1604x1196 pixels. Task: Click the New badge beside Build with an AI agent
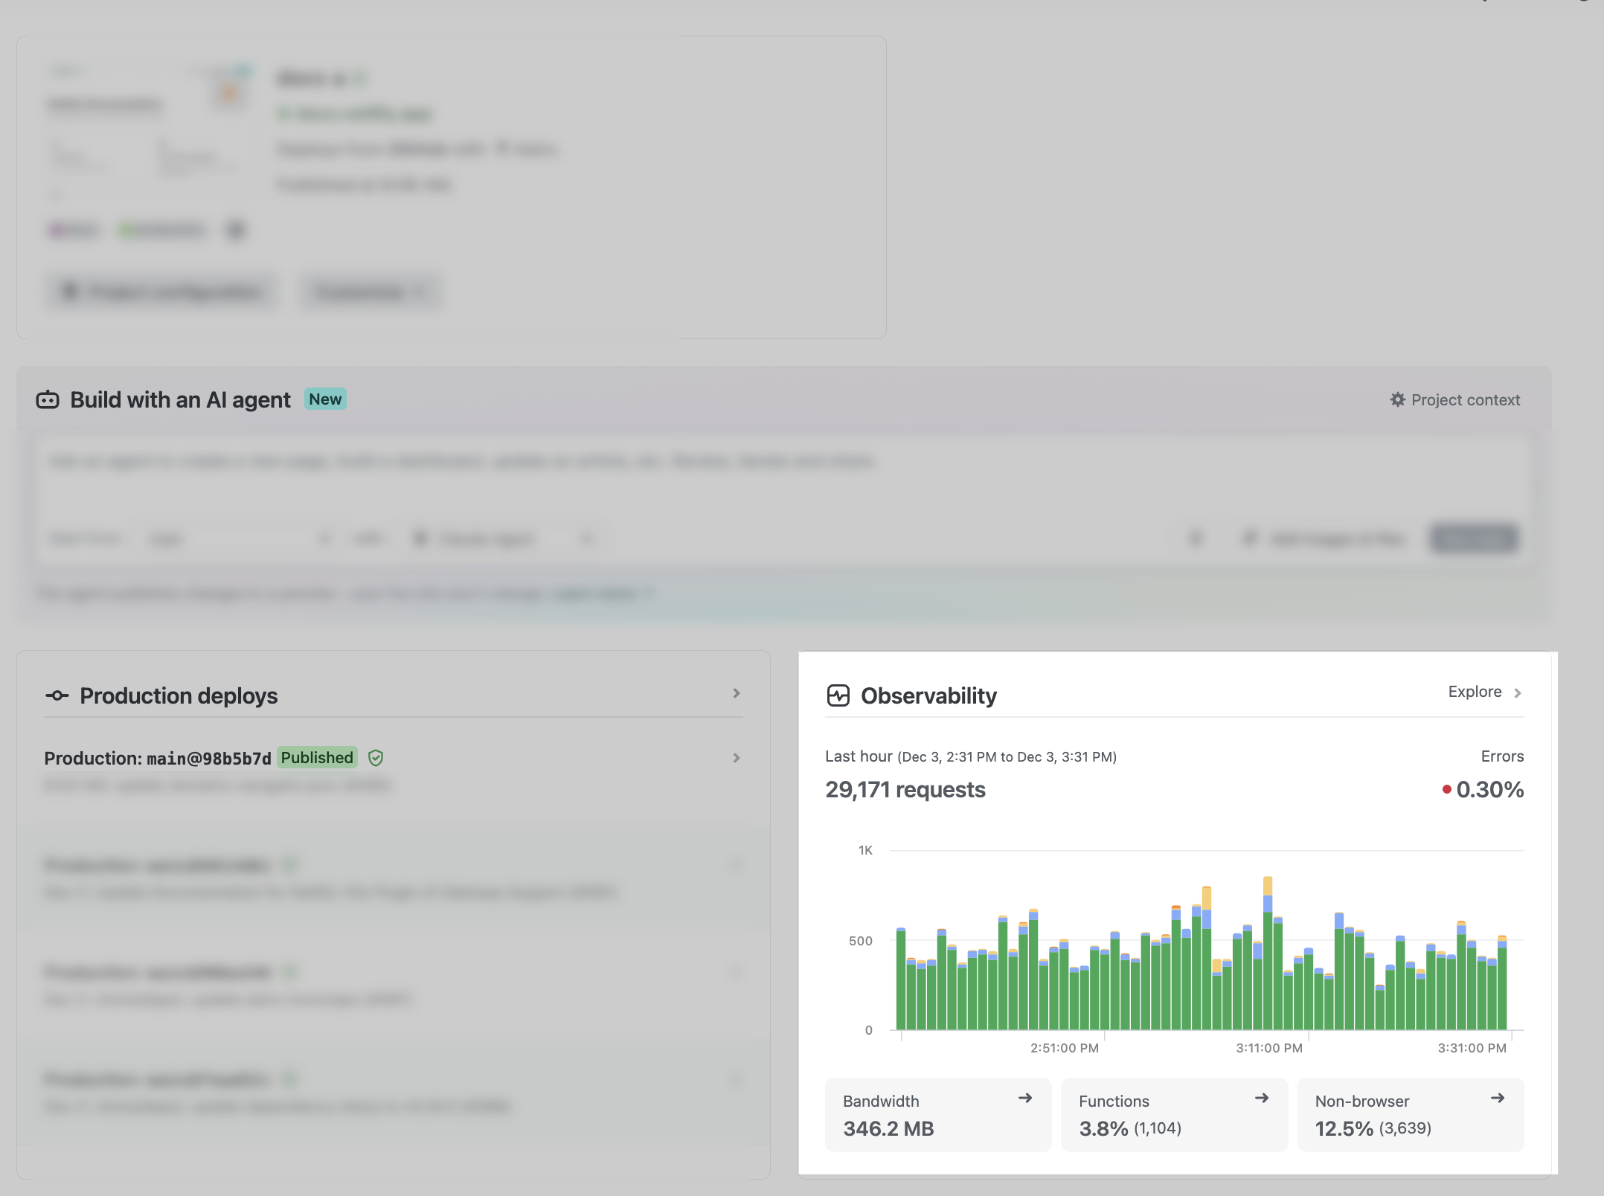click(325, 399)
